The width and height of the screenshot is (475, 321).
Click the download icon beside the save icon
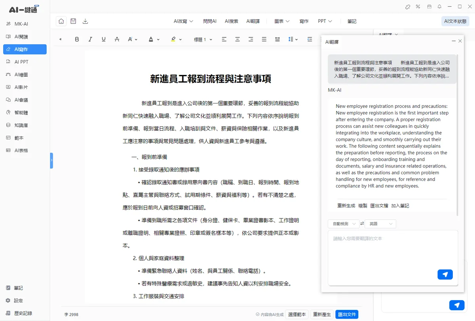[x=85, y=21]
